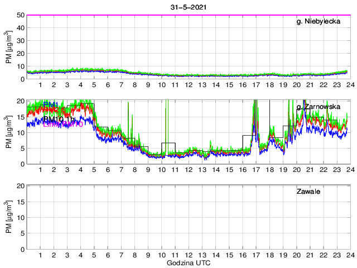Click hour 12 tick label under the top plot

189,84
